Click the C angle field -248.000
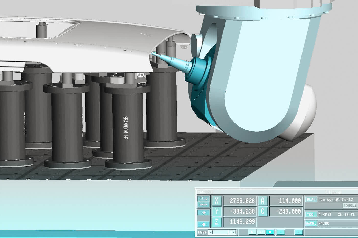This screenshot has height=238, width=358. pos(286,211)
